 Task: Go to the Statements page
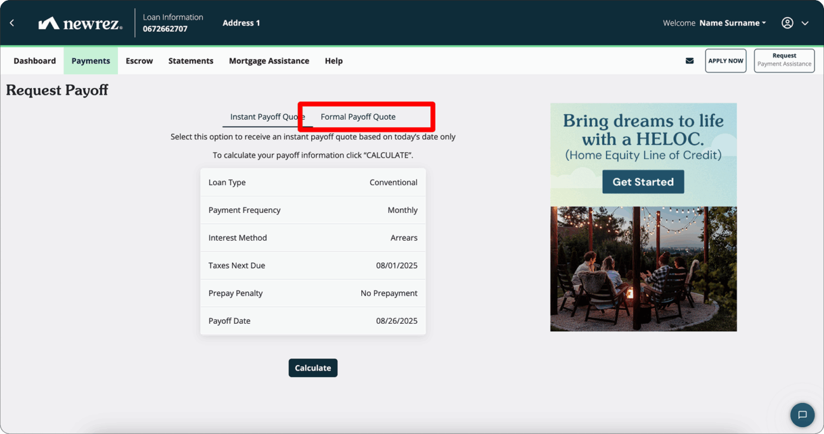point(190,60)
